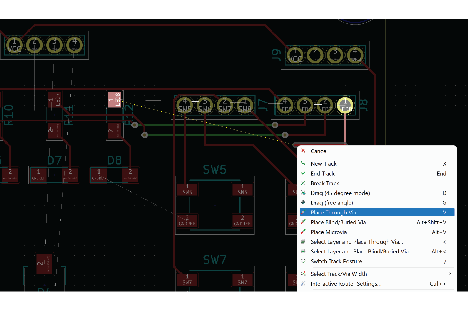
Task: Click SW8 pad 1 of connector J7
Action: (245, 105)
